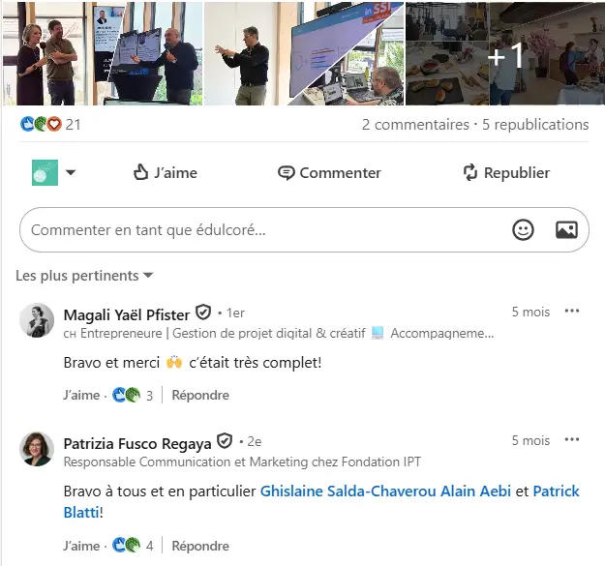Like Magali's comment with J'aime
Image resolution: width=605 pixels, height=566 pixels.
pyautogui.click(x=81, y=395)
